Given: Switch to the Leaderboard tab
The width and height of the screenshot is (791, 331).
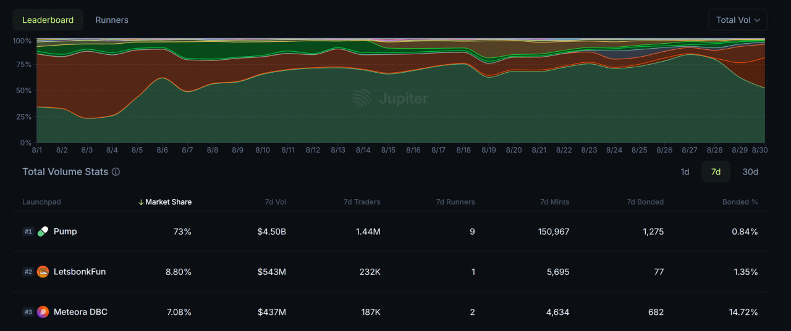Looking at the screenshot, I should click(48, 20).
